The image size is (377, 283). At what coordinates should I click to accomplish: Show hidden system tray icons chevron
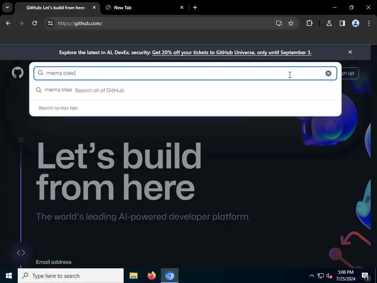[311, 276]
